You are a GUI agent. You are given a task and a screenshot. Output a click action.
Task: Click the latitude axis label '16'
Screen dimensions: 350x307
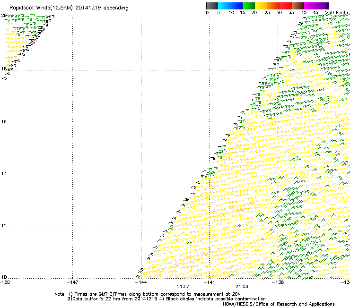pyautogui.click(x=4, y=122)
